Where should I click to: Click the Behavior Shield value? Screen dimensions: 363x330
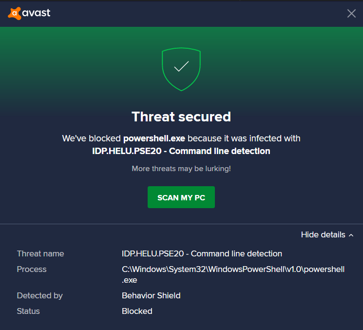coord(151,295)
